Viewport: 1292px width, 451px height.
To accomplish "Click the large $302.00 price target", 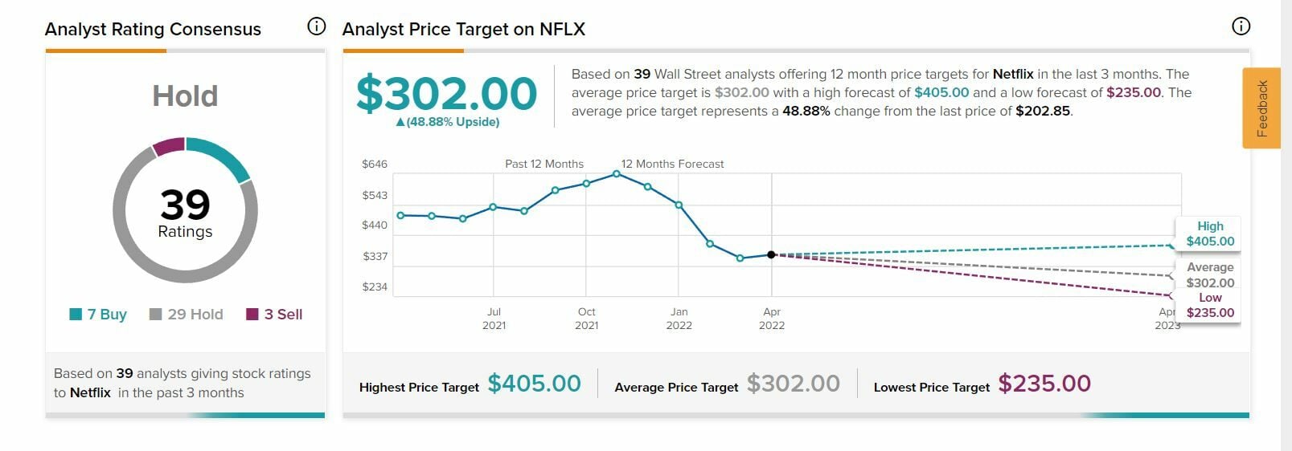I will (446, 93).
